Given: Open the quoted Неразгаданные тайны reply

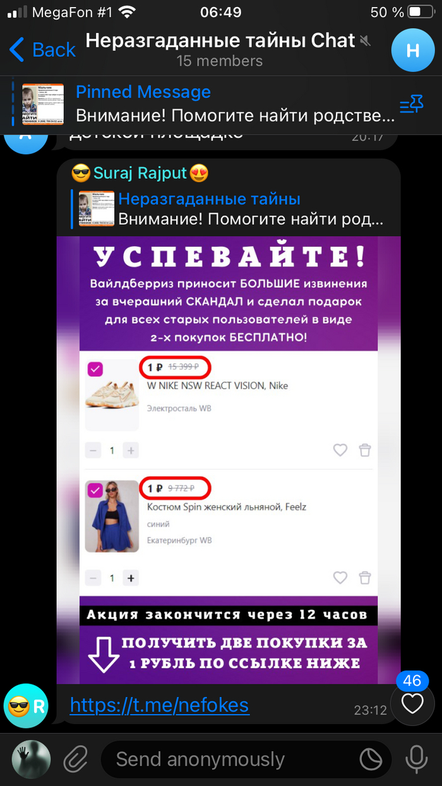Looking at the screenshot, I should [x=227, y=210].
